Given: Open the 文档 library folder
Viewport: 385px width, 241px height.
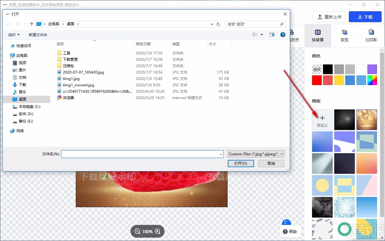Looking at the screenshot, I should 23,77.
